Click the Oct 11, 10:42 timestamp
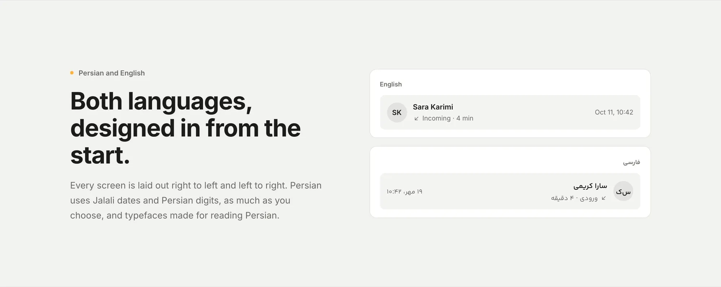 pos(614,112)
